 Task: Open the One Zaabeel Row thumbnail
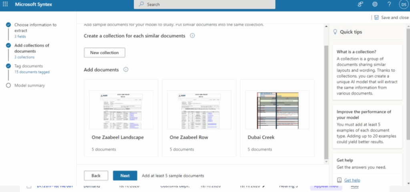click(199, 110)
